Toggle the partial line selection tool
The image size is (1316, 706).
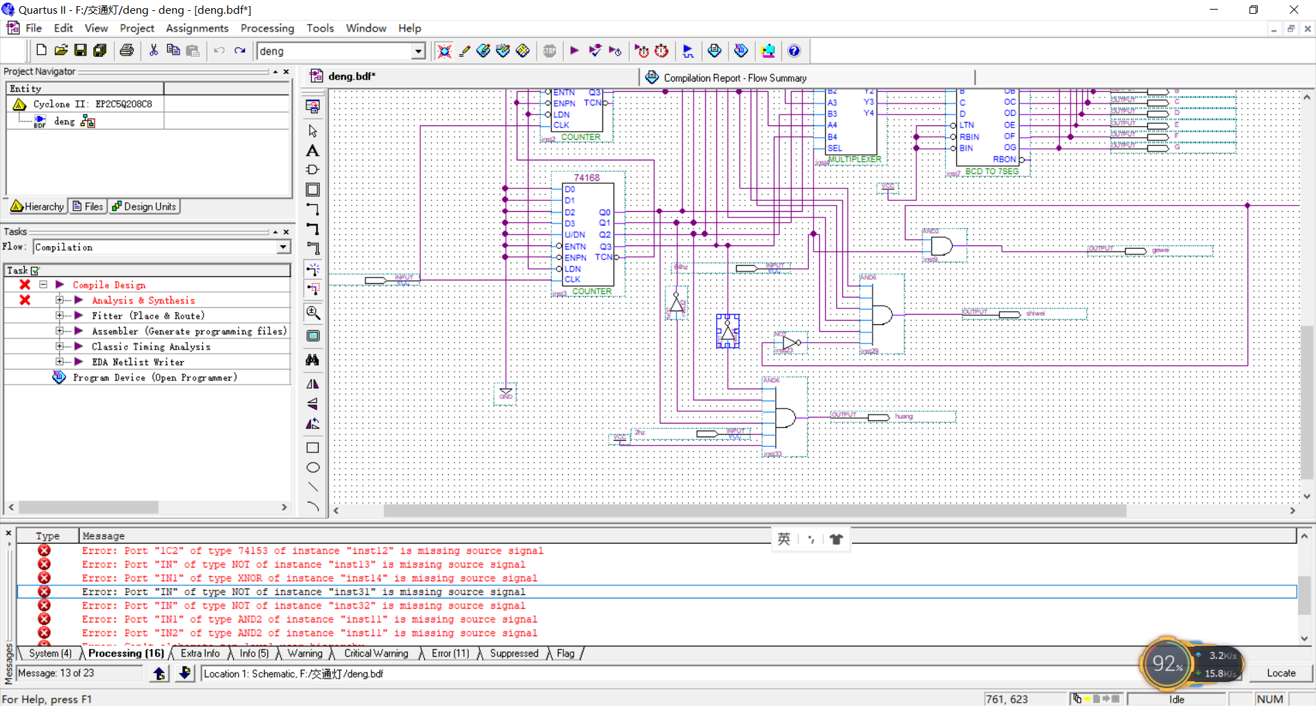[x=313, y=289]
